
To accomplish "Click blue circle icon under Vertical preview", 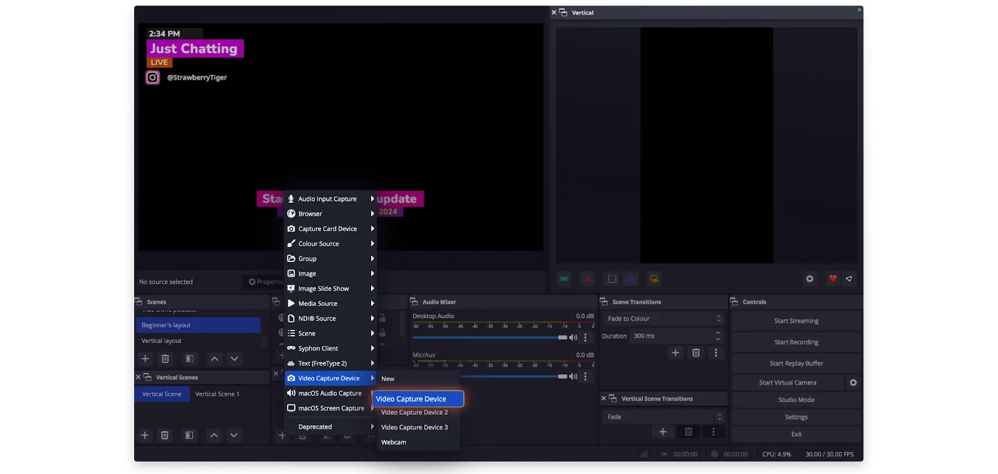I will (x=630, y=279).
